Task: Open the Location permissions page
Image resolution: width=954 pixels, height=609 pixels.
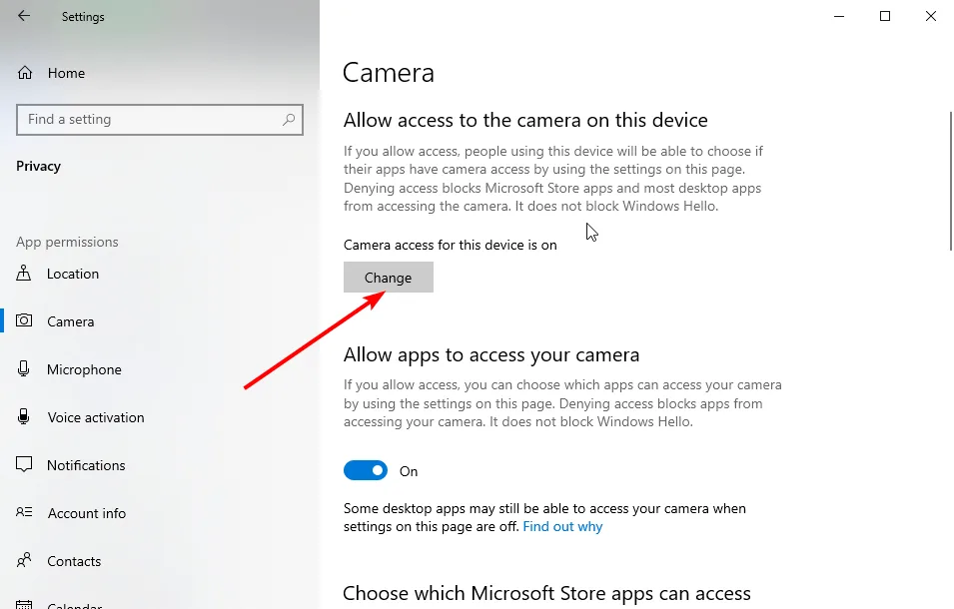Action: point(73,274)
